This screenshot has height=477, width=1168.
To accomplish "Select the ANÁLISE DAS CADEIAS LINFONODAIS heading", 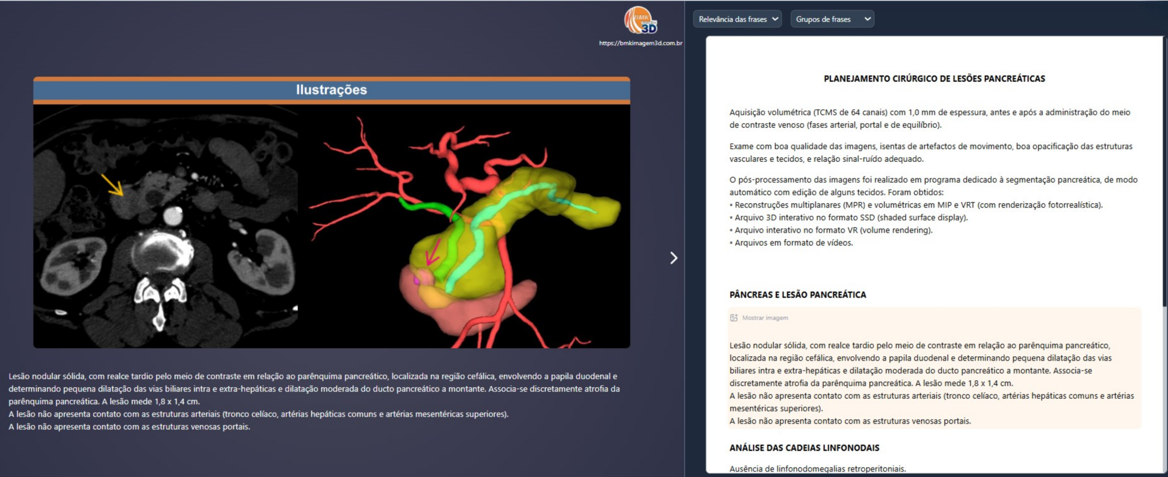I will [x=804, y=448].
